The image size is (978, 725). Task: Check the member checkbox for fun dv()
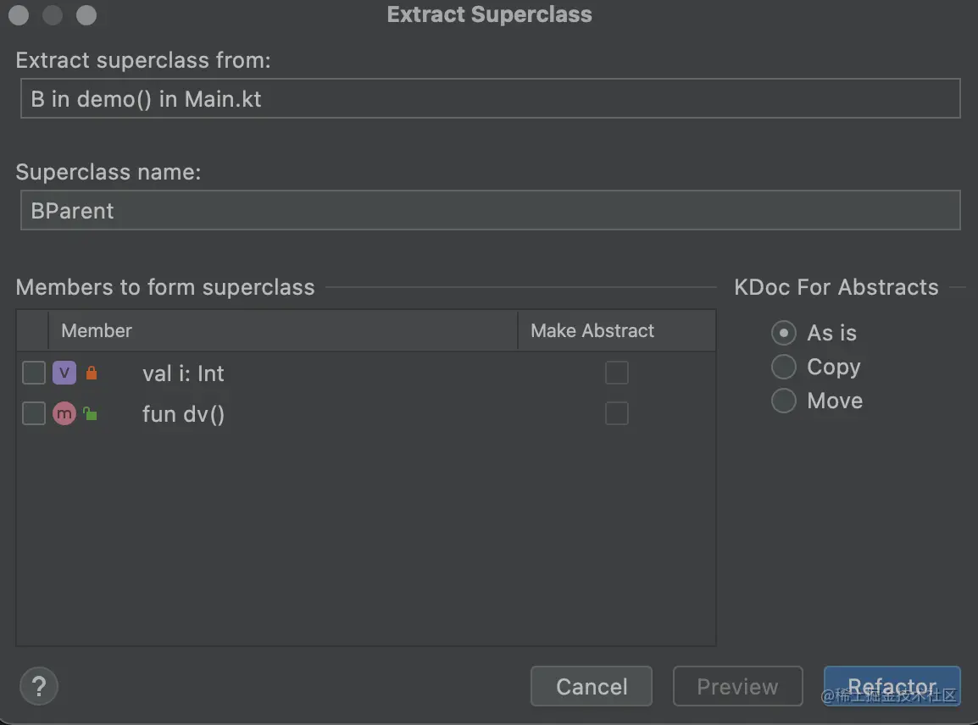[34, 413]
